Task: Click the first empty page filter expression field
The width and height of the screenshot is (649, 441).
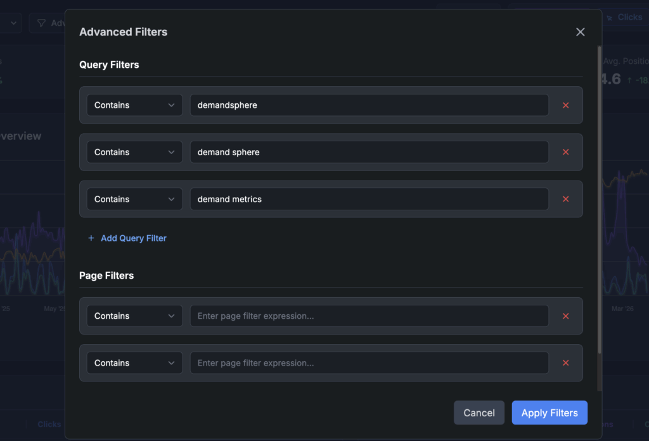Action: point(369,316)
